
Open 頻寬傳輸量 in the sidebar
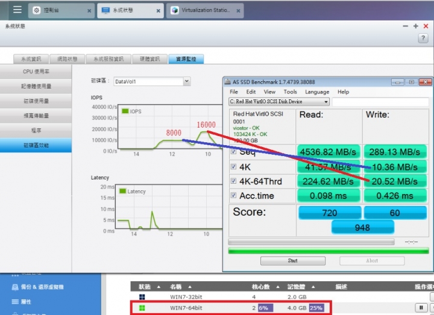tap(36, 116)
